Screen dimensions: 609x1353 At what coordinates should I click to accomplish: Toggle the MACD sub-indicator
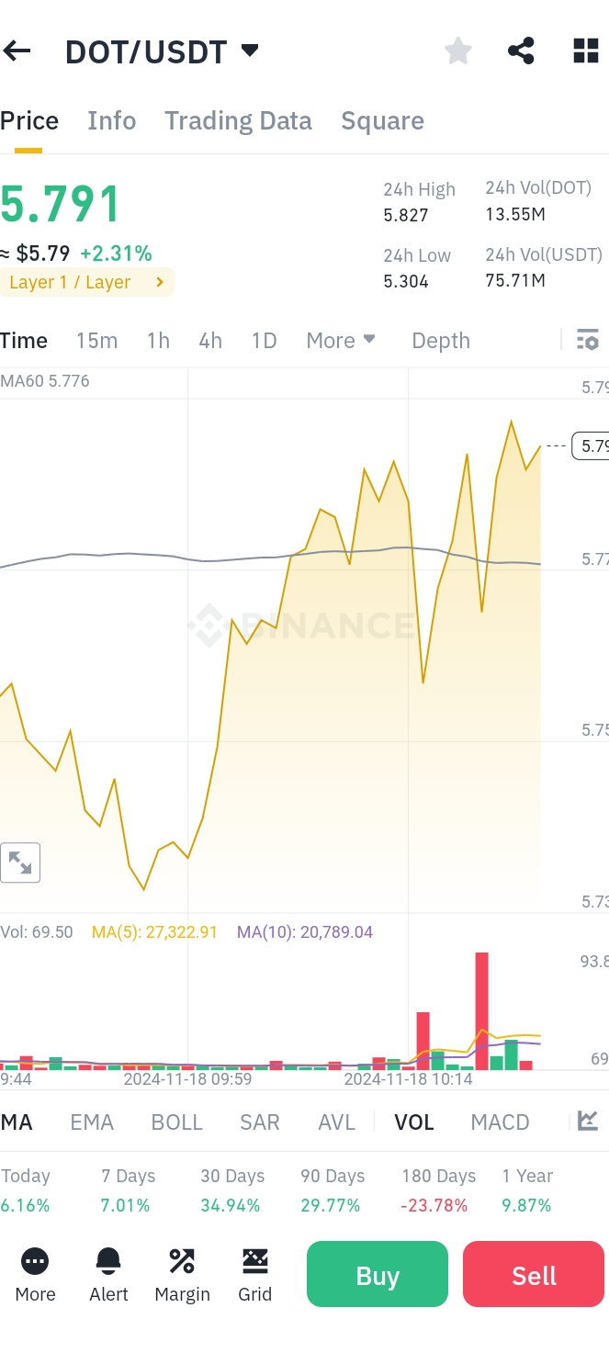500,1122
